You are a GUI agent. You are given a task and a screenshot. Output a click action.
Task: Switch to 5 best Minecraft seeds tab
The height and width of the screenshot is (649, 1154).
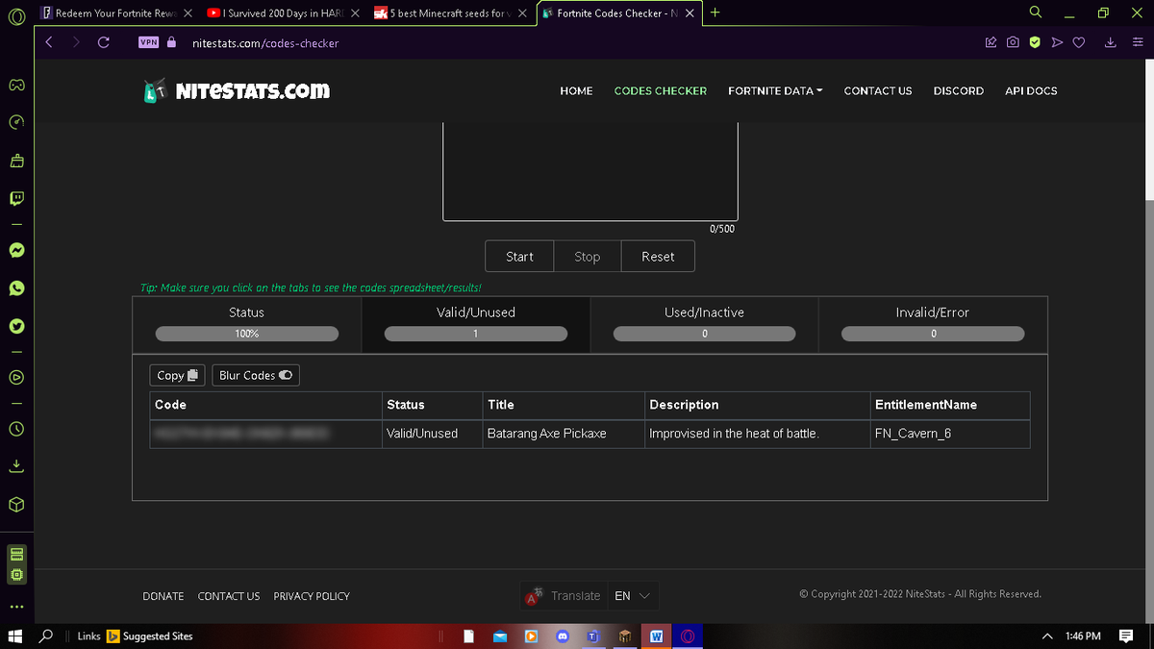pyautogui.click(x=450, y=13)
